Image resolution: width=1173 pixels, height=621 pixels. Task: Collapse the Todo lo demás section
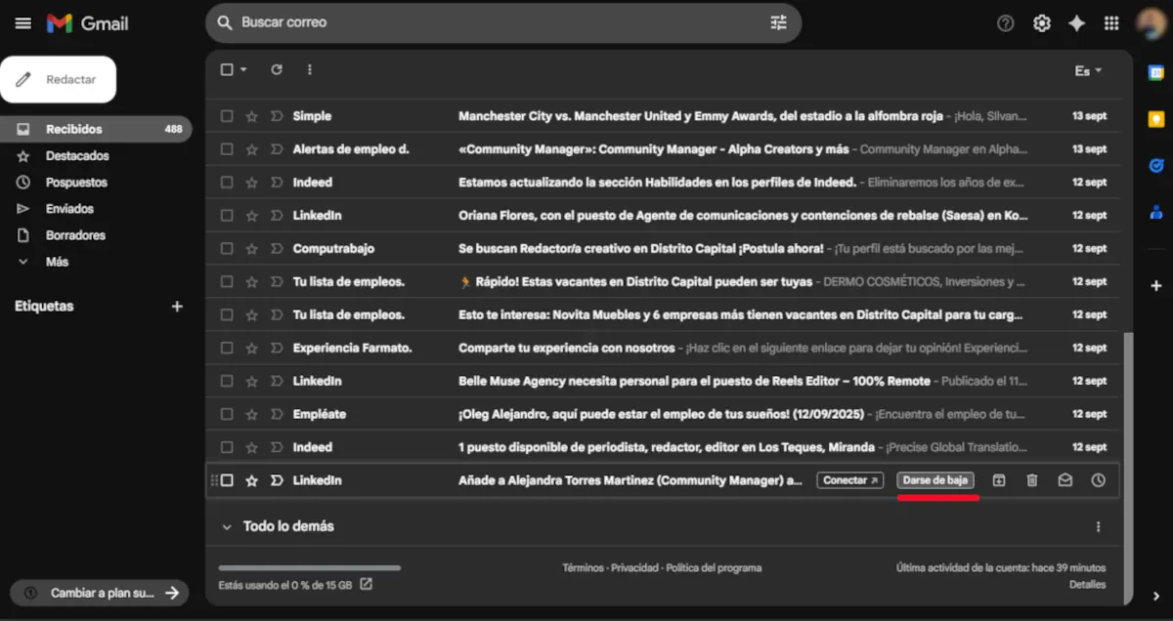[227, 525]
